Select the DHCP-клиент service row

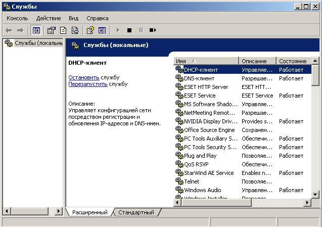click(x=243, y=70)
